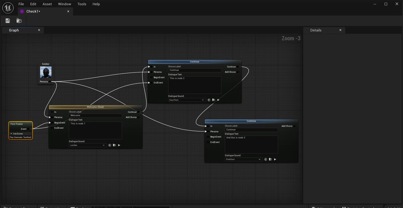Click Continue choice label field in node 3

tap(251, 130)
